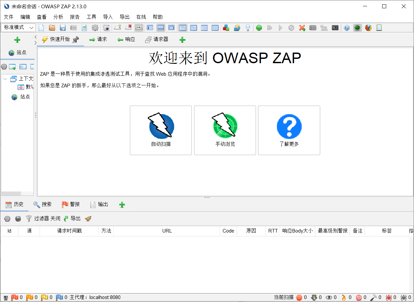Open the 在线 menu
Viewport: 414px width, 302px height.
[141, 17]
